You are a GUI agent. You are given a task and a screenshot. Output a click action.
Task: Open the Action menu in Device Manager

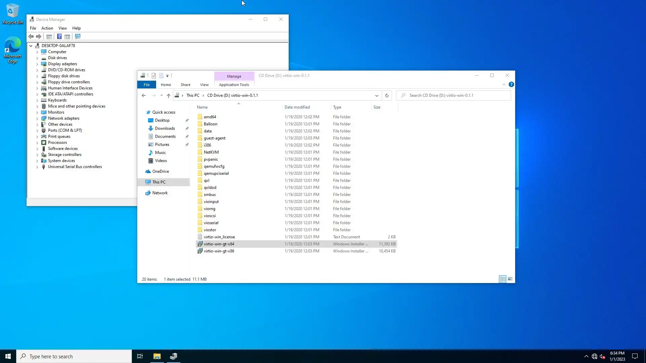coord(47,28)
